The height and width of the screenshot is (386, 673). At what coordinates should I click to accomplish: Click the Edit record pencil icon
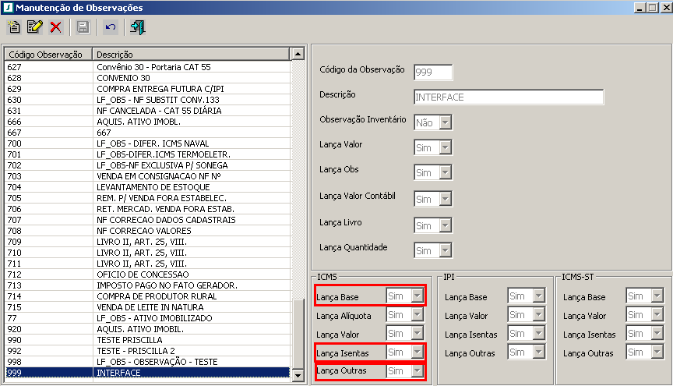coord(34,27)
